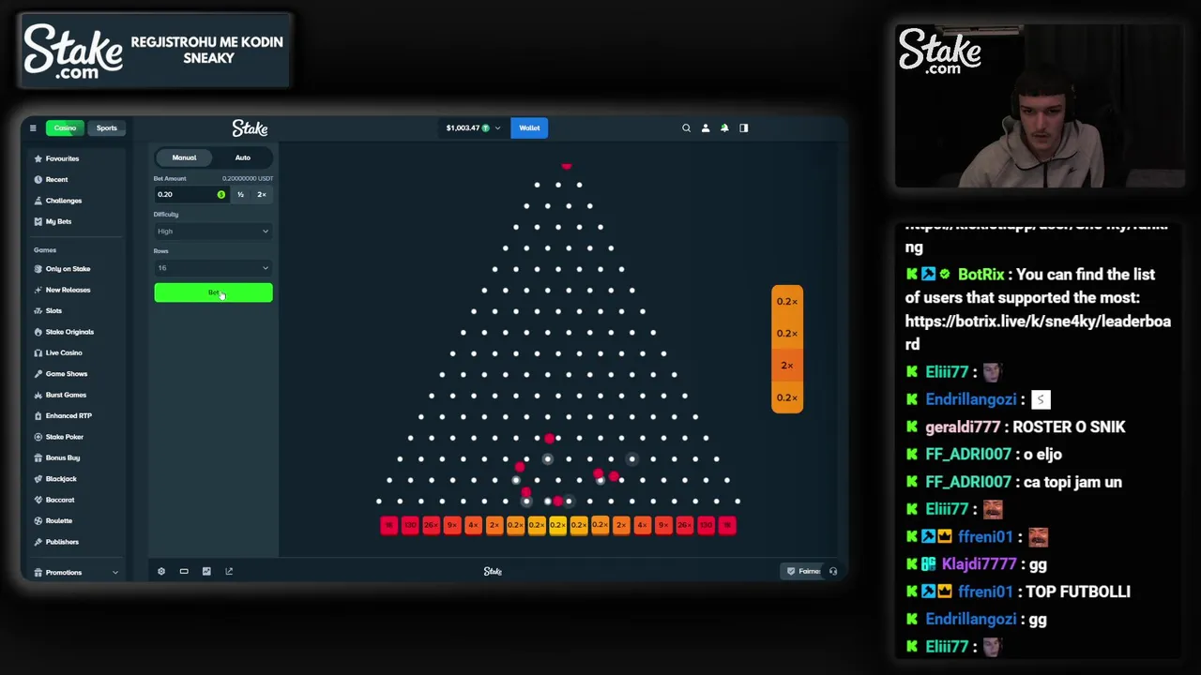Click the New Releases sparkle icon
This screenshot has height=675, width=1201.
pos(38,290)
